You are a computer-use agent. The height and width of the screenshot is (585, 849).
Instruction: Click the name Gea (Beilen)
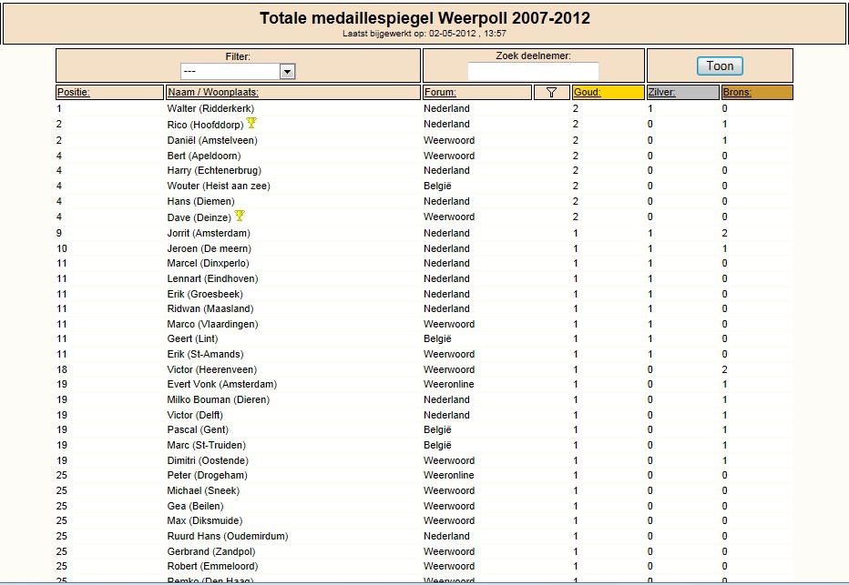click(x=196, y=506)
